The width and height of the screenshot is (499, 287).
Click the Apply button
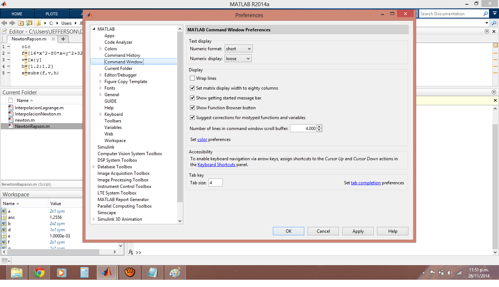(x=358, y=231)
